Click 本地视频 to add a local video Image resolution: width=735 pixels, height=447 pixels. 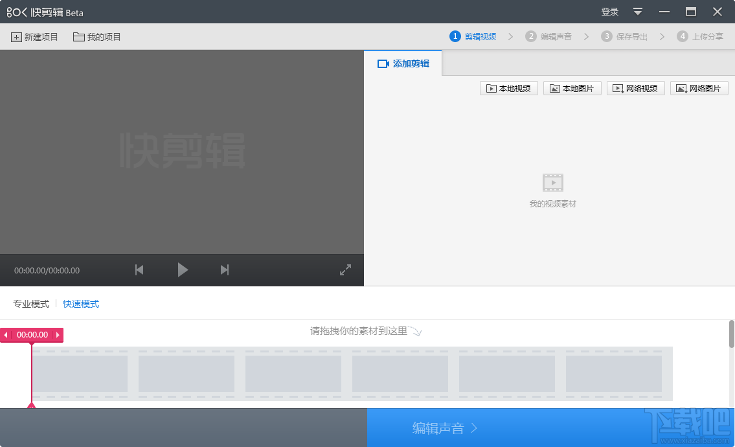click(x=508, y=88)
